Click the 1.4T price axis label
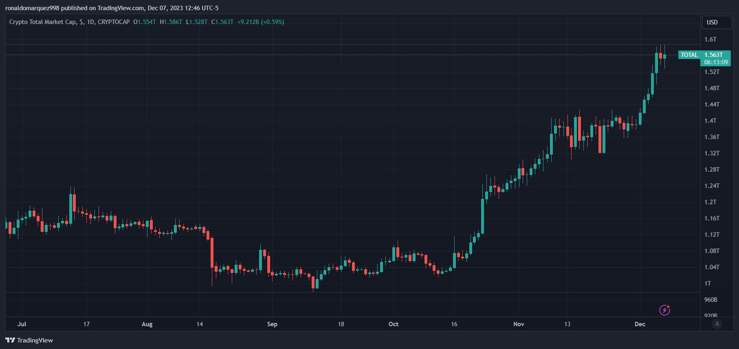The image size is (739, 349). click(710, 121)
